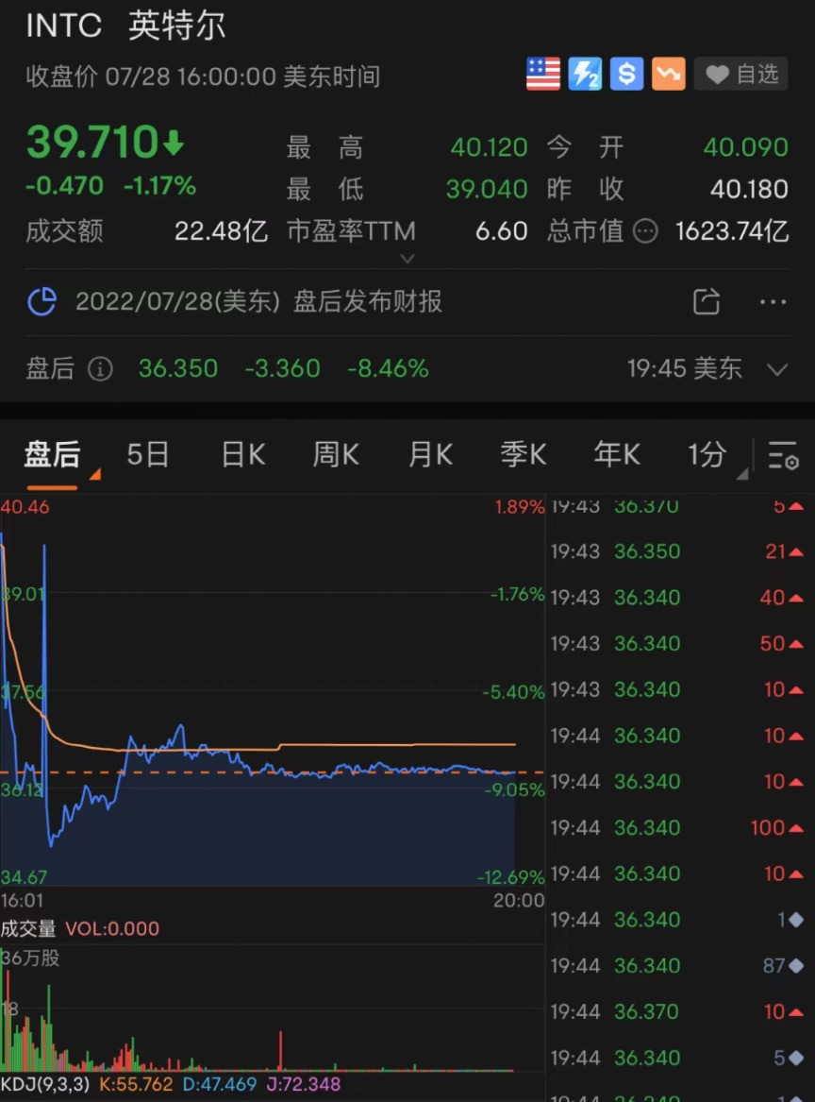Tap the 今开 40.090 value
Screen dimensions: 815x1102
coord(745,147)
